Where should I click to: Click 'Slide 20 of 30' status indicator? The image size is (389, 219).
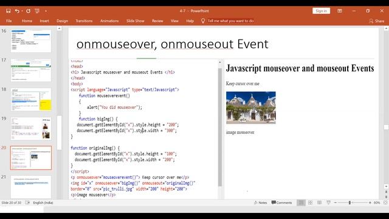tap(12, 203)
